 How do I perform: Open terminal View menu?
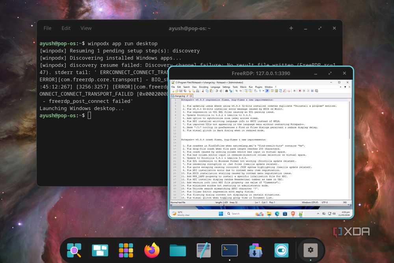[x=86, y=28]
